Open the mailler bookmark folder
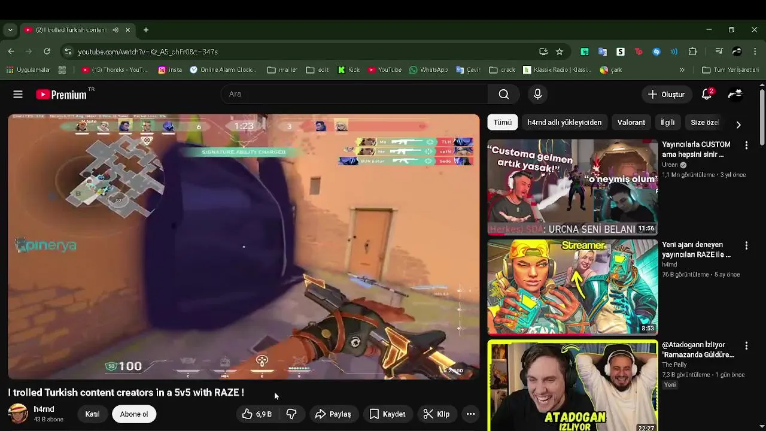766x431 pixels. [x=282, y=70]
